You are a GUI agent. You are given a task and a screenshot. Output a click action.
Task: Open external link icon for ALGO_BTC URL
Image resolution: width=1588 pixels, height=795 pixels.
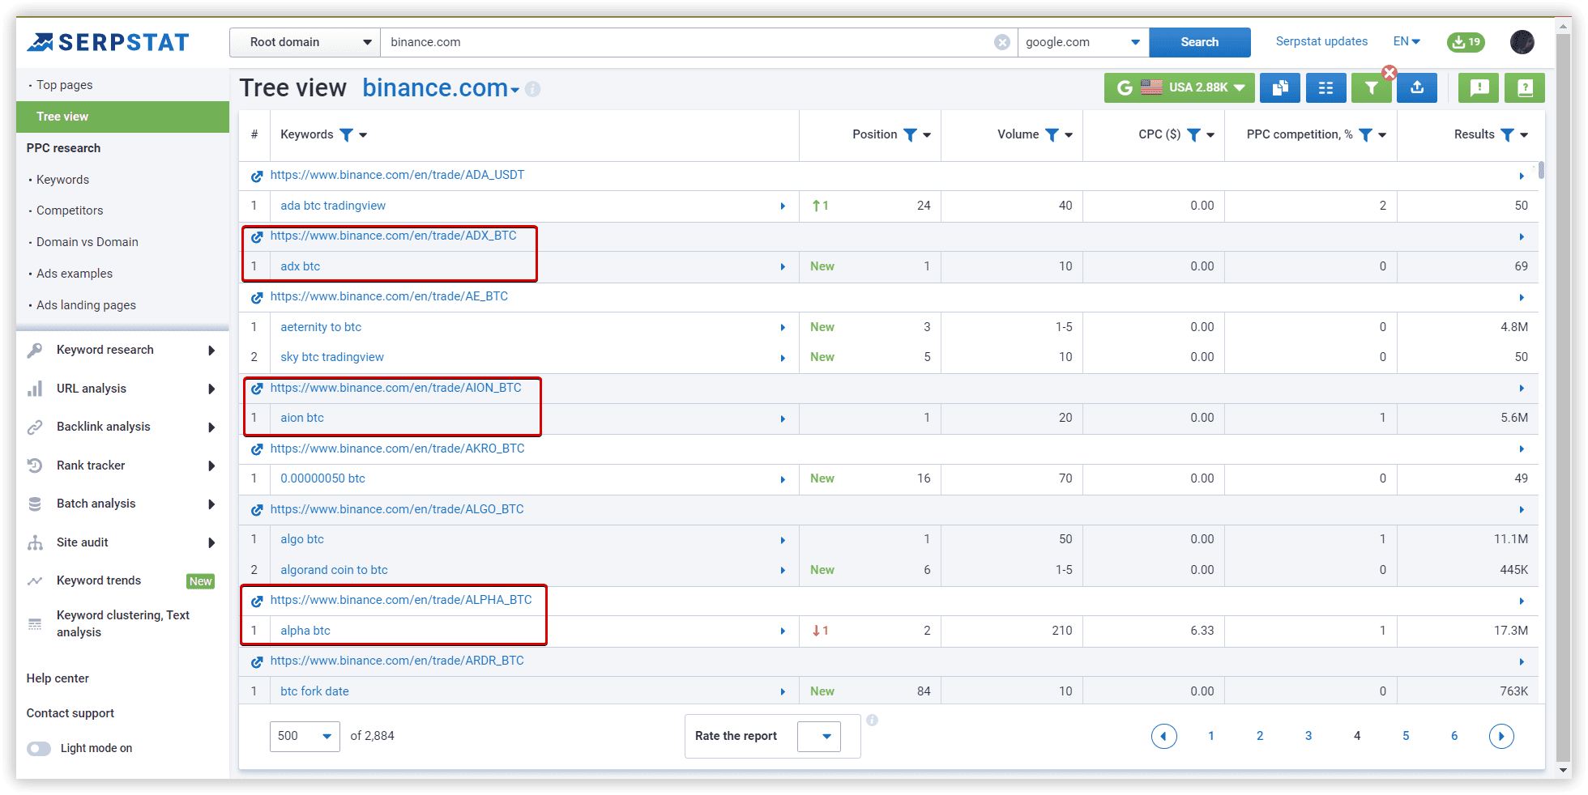pyautogui.click(x=257, y=510)
